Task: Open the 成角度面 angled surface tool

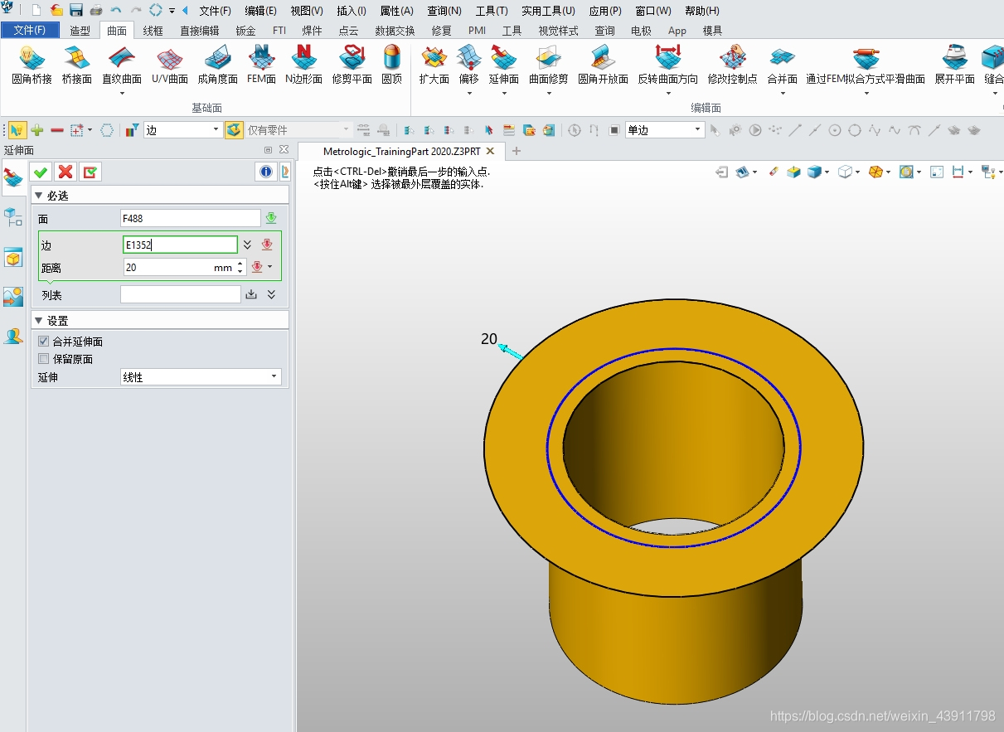Action: (217, 65)
